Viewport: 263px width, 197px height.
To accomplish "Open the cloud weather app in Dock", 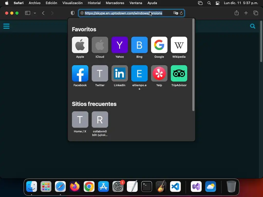I will pos(211,186).
